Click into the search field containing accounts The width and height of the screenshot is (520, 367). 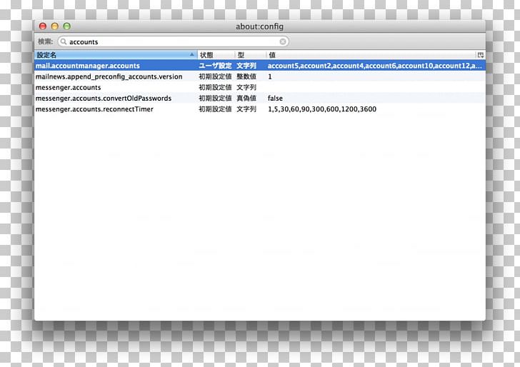click(173, 42)
